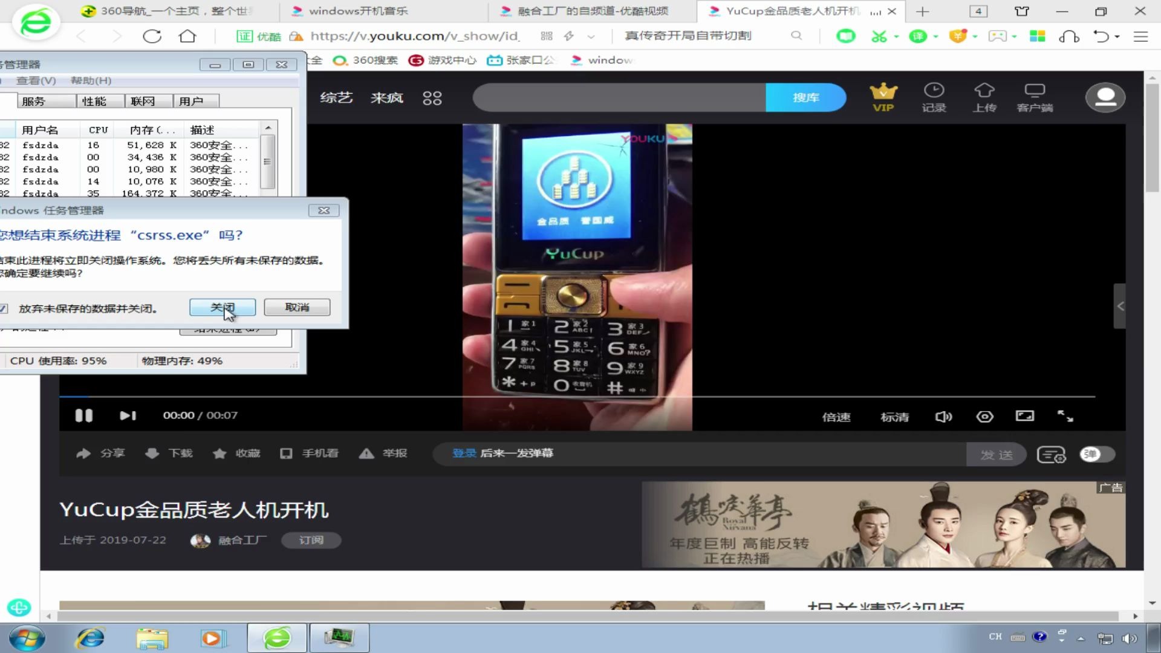Open a new browser tab
Screen dimensions: 1161x653
(923, 11)
